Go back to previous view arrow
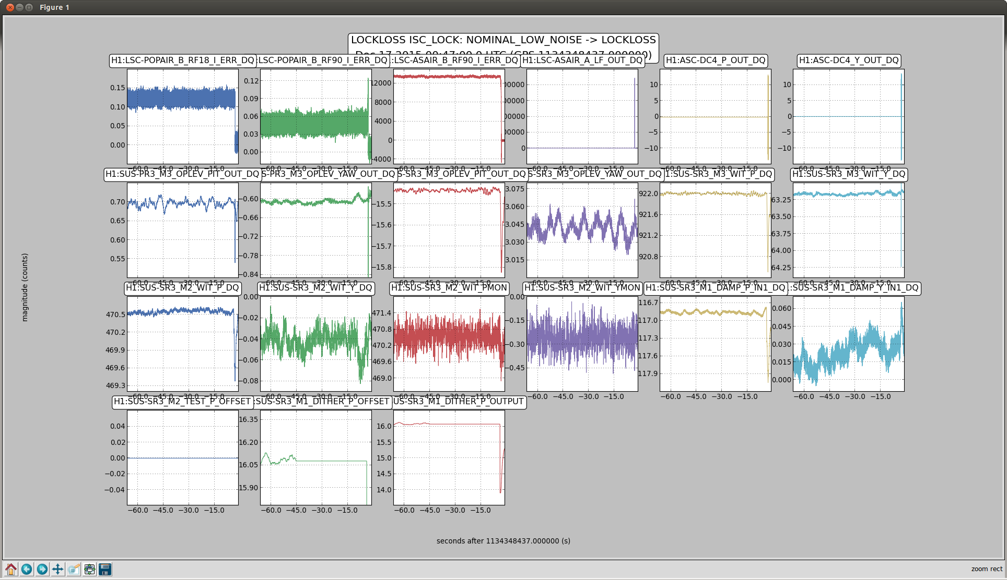The image size is (1007, 580). point(27,569)
